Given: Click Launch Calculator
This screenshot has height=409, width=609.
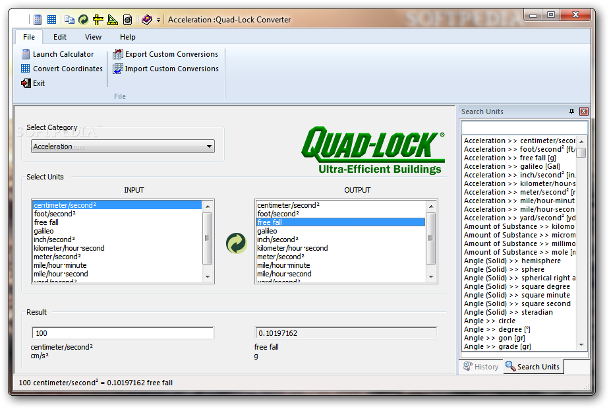Looking at the screenshot, I should tap(58, 54).
